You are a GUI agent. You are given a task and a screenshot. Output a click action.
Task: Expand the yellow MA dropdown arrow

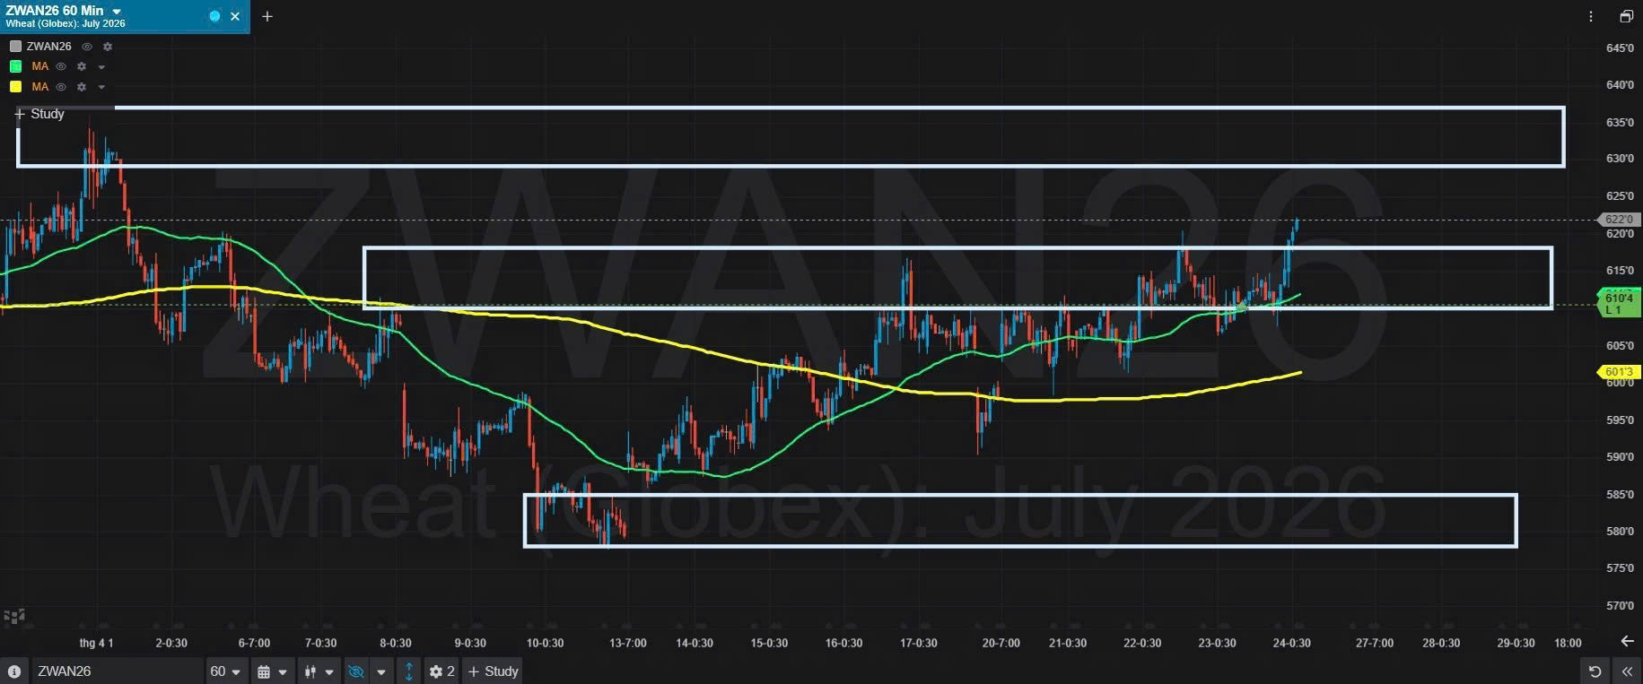[x=101, y=87]
